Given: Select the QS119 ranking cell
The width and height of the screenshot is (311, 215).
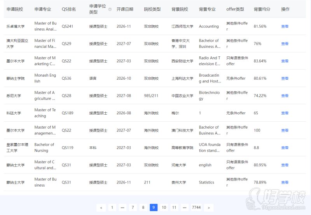Looking at the screenshot, I should (67, 148).
